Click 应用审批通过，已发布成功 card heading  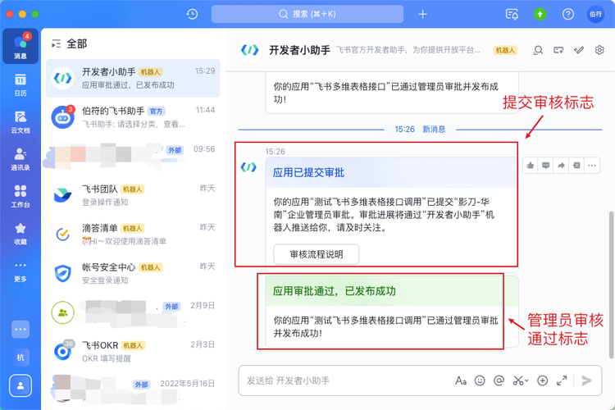(x=335, y=291)
